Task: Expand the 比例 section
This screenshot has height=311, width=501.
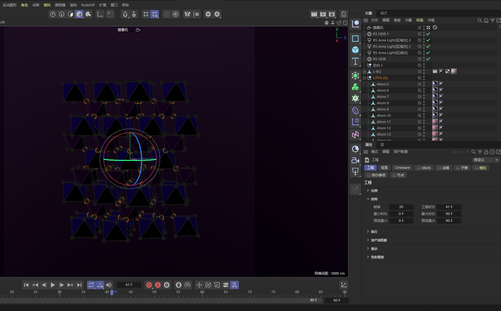Action: click(368, 190)
